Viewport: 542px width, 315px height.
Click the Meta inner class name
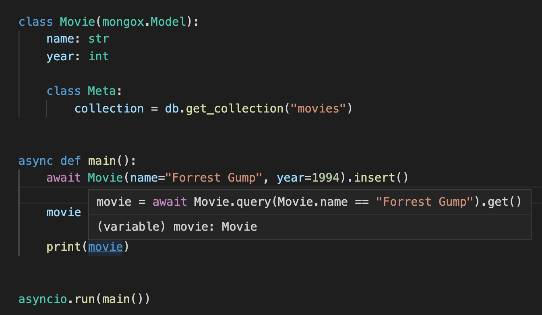[x=102, y=91]
